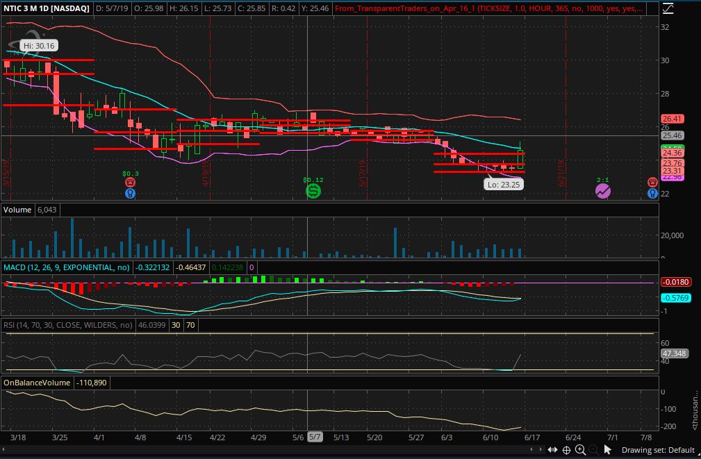The width and height of the screenshot is (701, 459).
Task: Click the red From_TransparentTraders study title
Action: pos(489,8)
